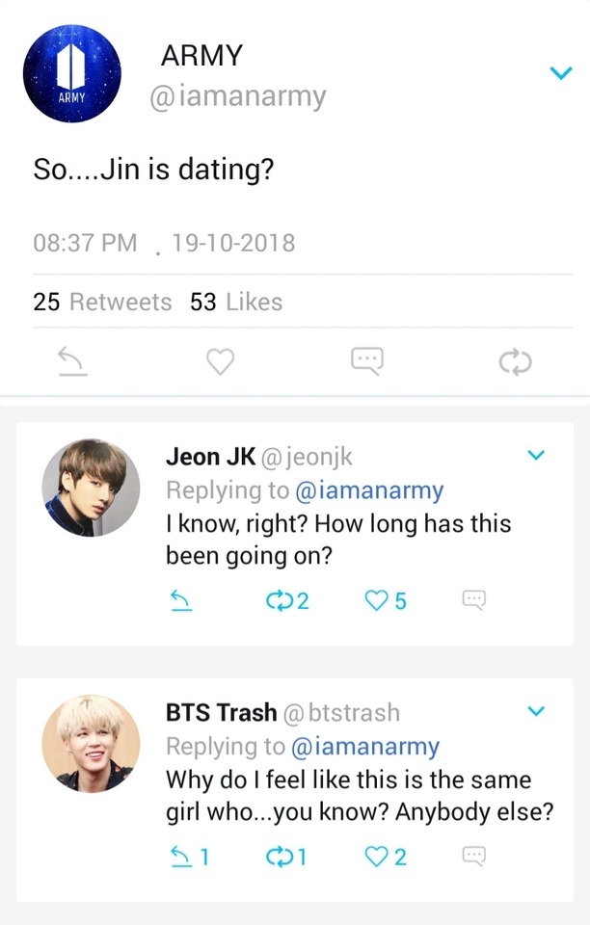Expand options chevron on Jeon JK's reply
This screenshot has width=590, height=925.
tap(537, 455)
